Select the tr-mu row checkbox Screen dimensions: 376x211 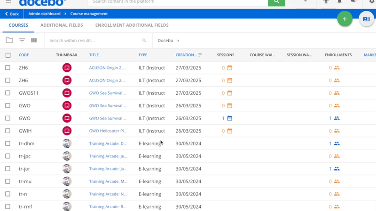click(8, 181)
